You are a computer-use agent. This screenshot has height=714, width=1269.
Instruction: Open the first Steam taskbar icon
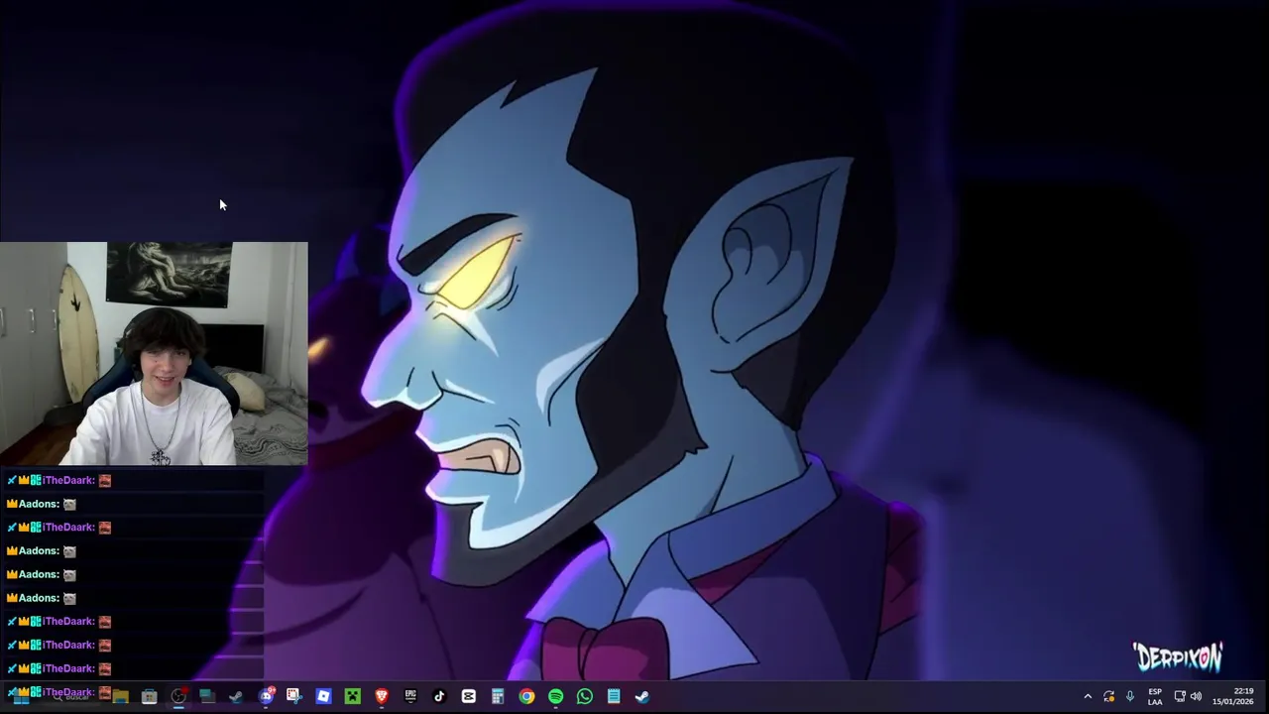tap(236, 696)
